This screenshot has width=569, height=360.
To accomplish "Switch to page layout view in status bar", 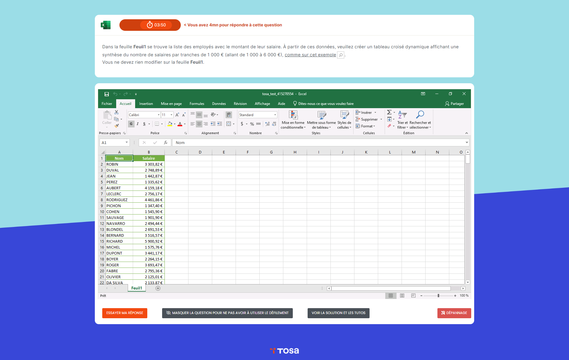I will (402, 296).
